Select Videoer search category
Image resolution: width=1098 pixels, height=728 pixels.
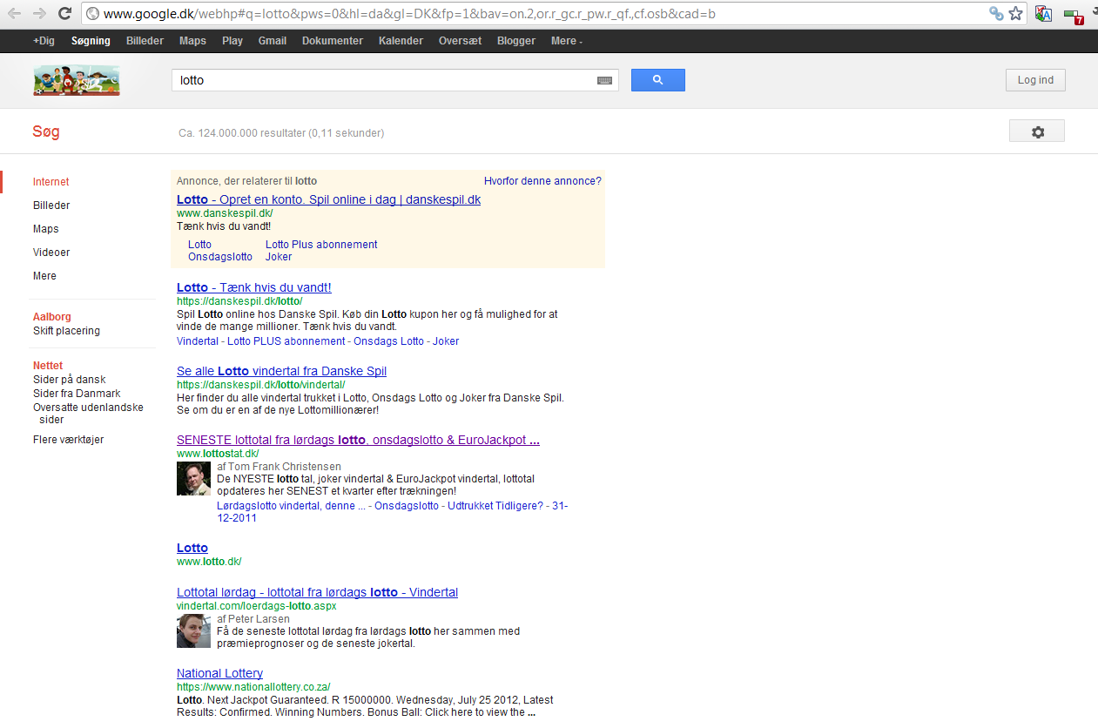coord(51,253)
